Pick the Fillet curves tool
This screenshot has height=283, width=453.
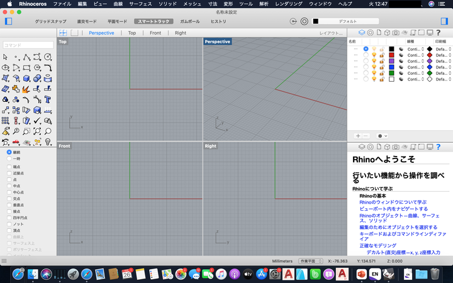[48, 68]
